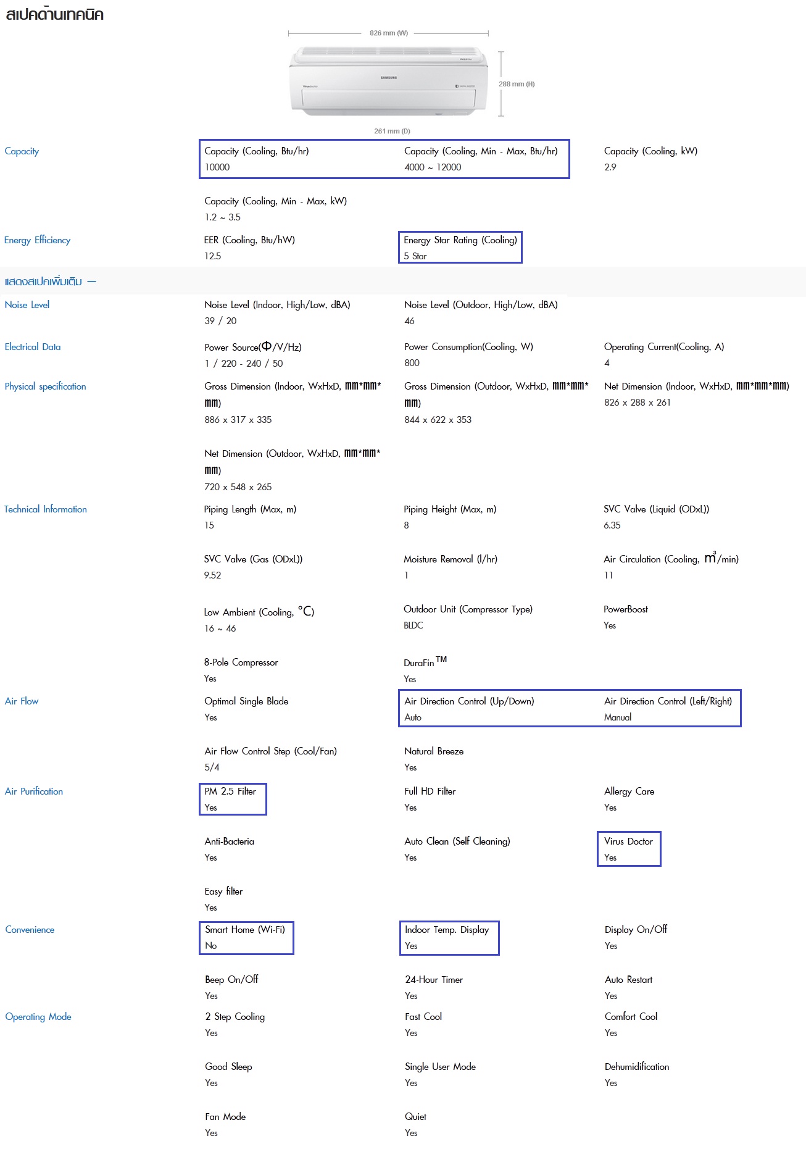Image resolution: width=806 pixels, height=1157 pixels.
Task: Click the Physical specification section heading
Action: click(x=45, y=386)
